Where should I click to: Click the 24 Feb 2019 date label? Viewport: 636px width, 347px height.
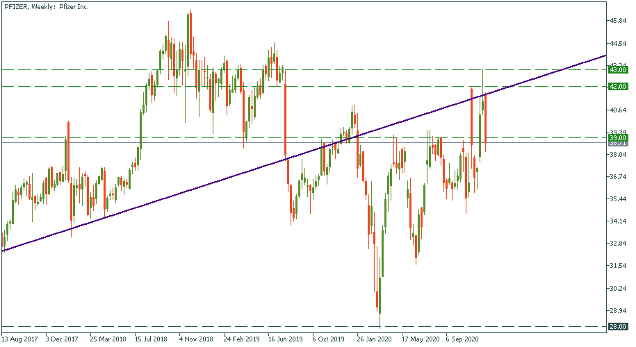pyautogui.click(x=240, y=340)
